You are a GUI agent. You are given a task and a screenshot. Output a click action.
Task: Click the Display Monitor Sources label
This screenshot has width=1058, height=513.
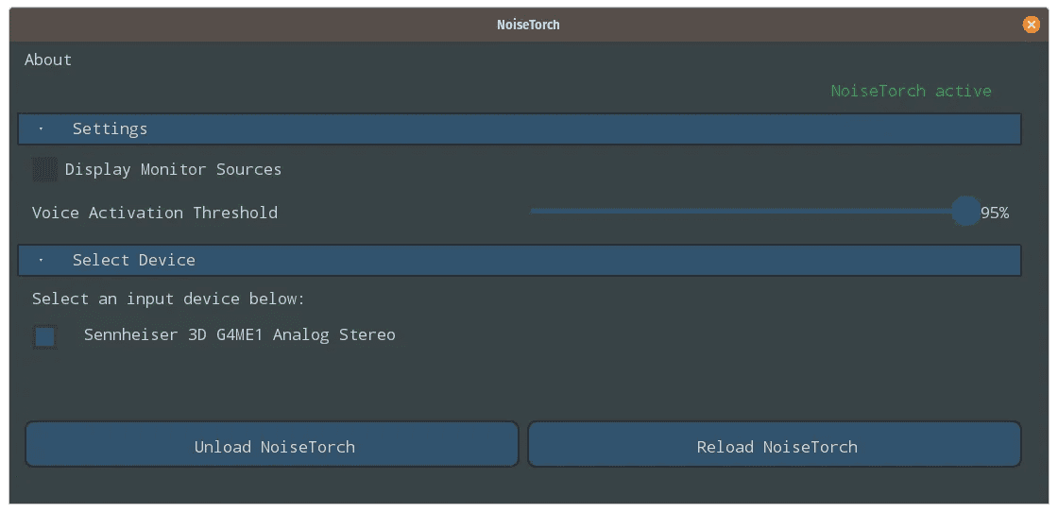click(x=174, y=169)
